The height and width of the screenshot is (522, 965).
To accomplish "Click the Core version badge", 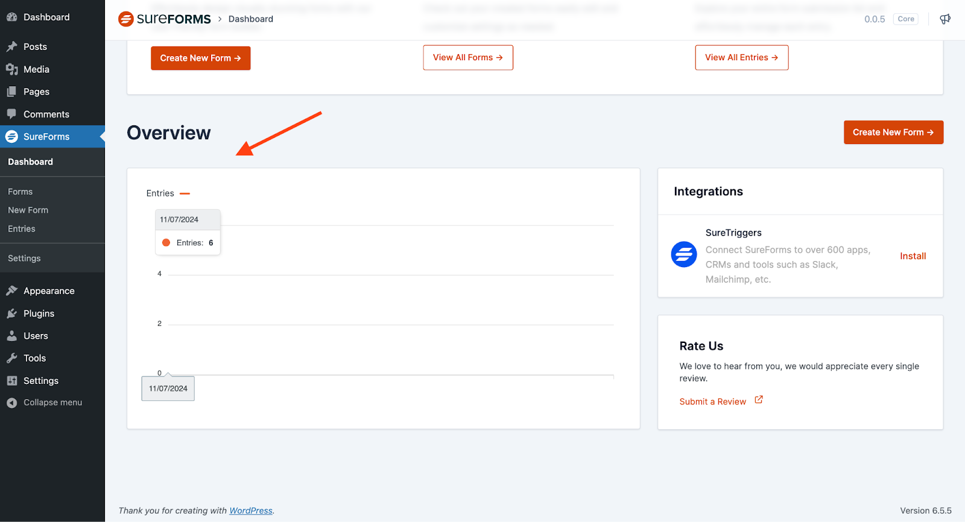I will (906, 19).
